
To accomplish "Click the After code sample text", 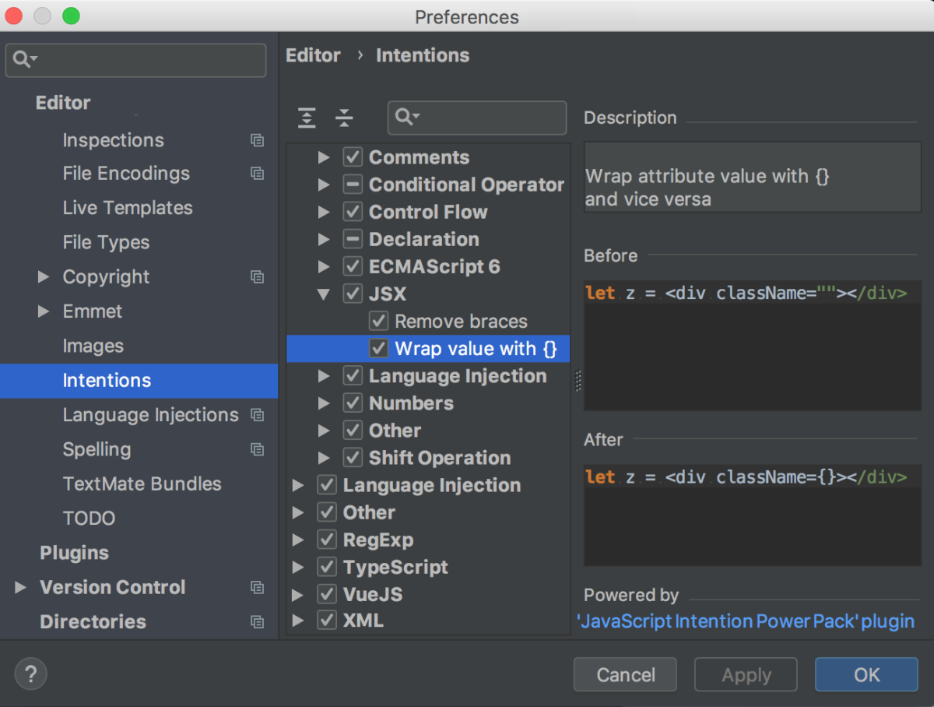I will 746,477.
